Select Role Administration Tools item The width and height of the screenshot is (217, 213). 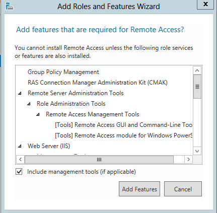[x=71, y=104]
